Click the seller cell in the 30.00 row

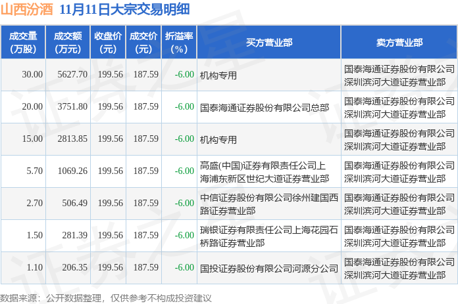399,76
